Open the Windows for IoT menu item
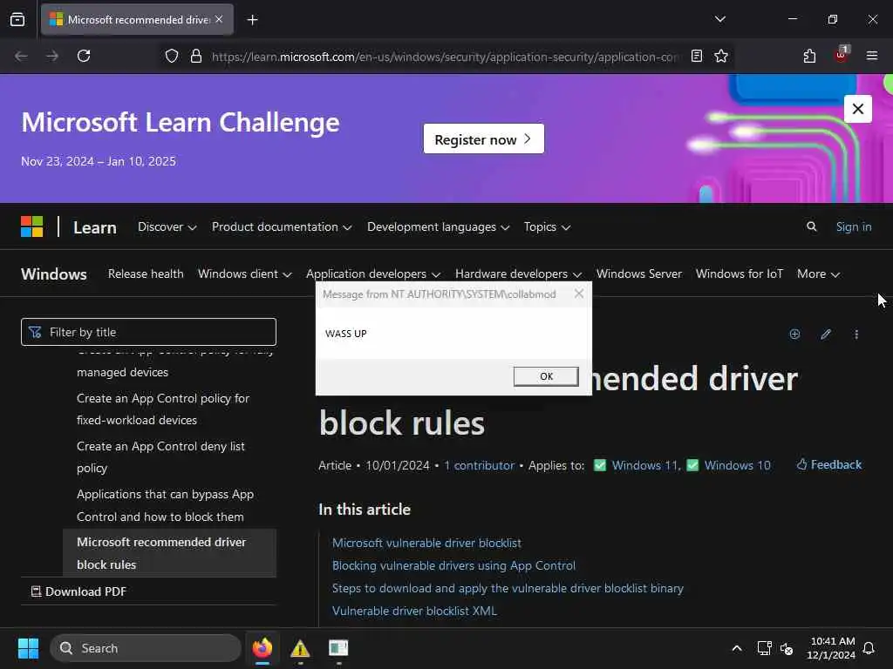 [x=740, y=274]
